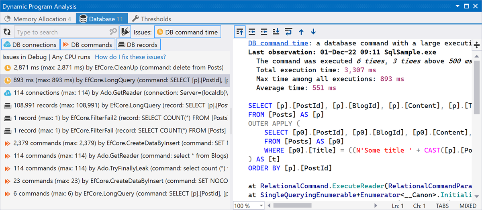Toggle the DB command time issue filter
482x210 pixels.
pos(187,32)
